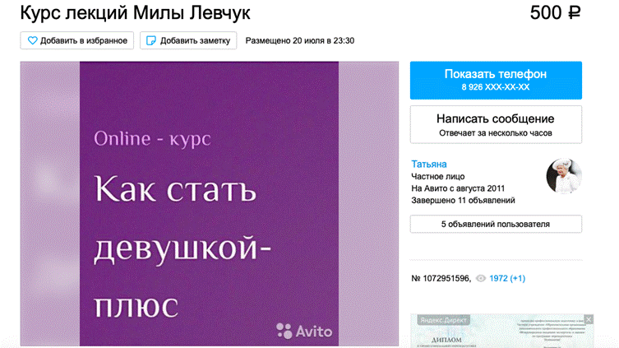The width and height of the screenshot is (619, 348).
Task: Click the 500 ₽ price
Action: [x=556, y=13]
